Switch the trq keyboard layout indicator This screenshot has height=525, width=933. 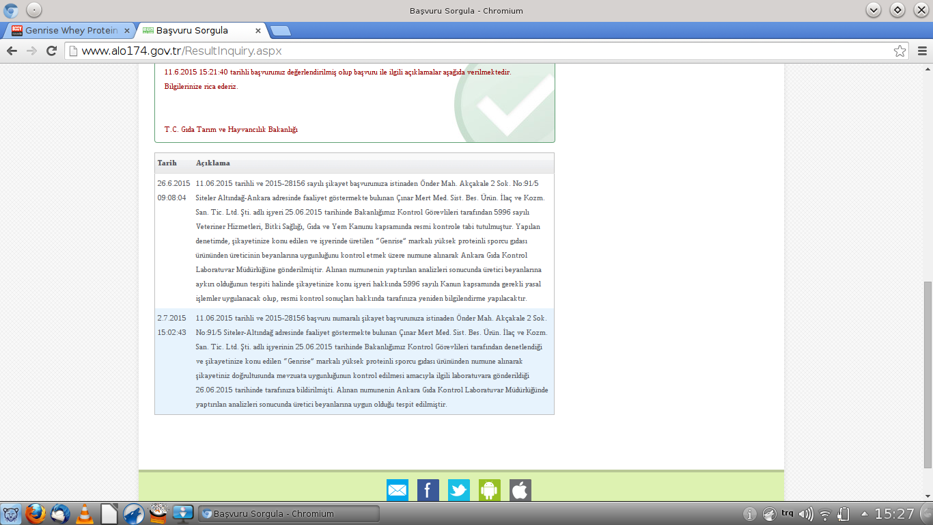[x=788, y=513]
